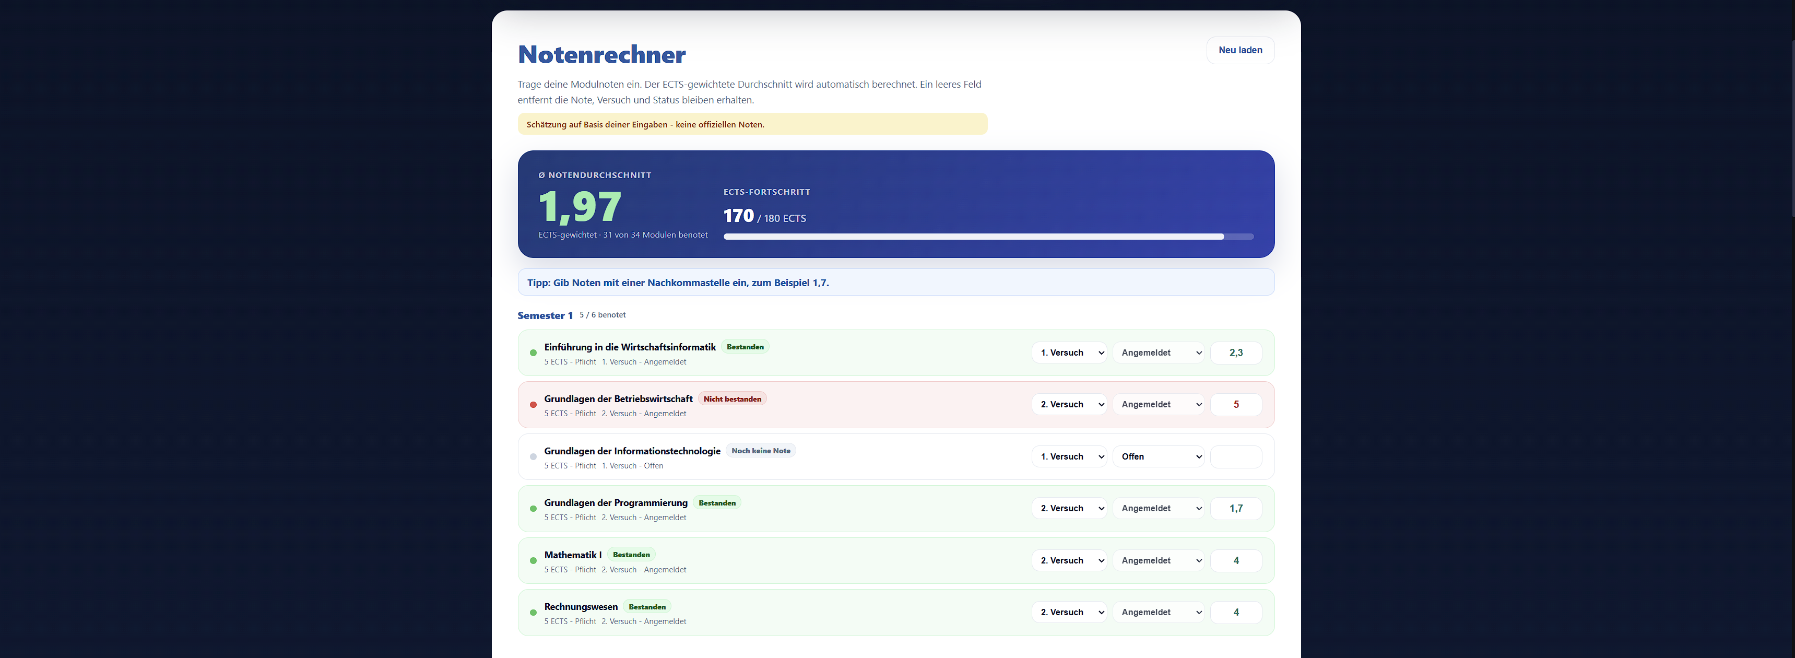This screenshot has width=1795, height=658.
Task: Click the Semester 1 heading
Action: pyautogui.click(x=545, y=316)
